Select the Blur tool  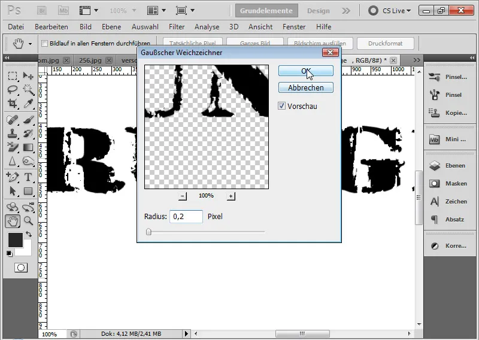pyautogui.click(x=13, y=161)
